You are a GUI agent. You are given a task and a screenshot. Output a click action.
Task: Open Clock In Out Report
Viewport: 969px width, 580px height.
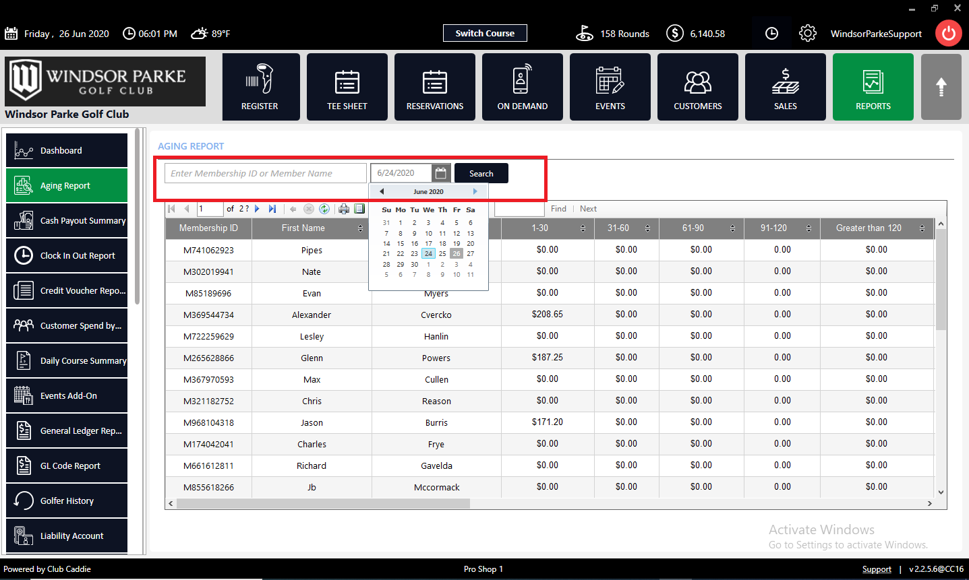click(67, 255)
